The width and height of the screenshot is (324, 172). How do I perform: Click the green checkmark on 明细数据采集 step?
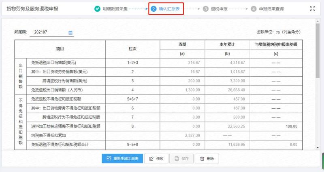97,8
